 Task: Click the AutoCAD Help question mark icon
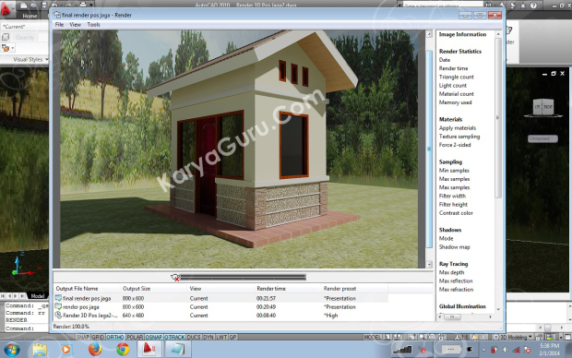tap(533, 6)
